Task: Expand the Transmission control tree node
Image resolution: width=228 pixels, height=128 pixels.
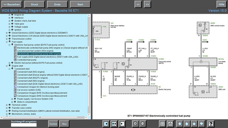Action: point(7,39)
